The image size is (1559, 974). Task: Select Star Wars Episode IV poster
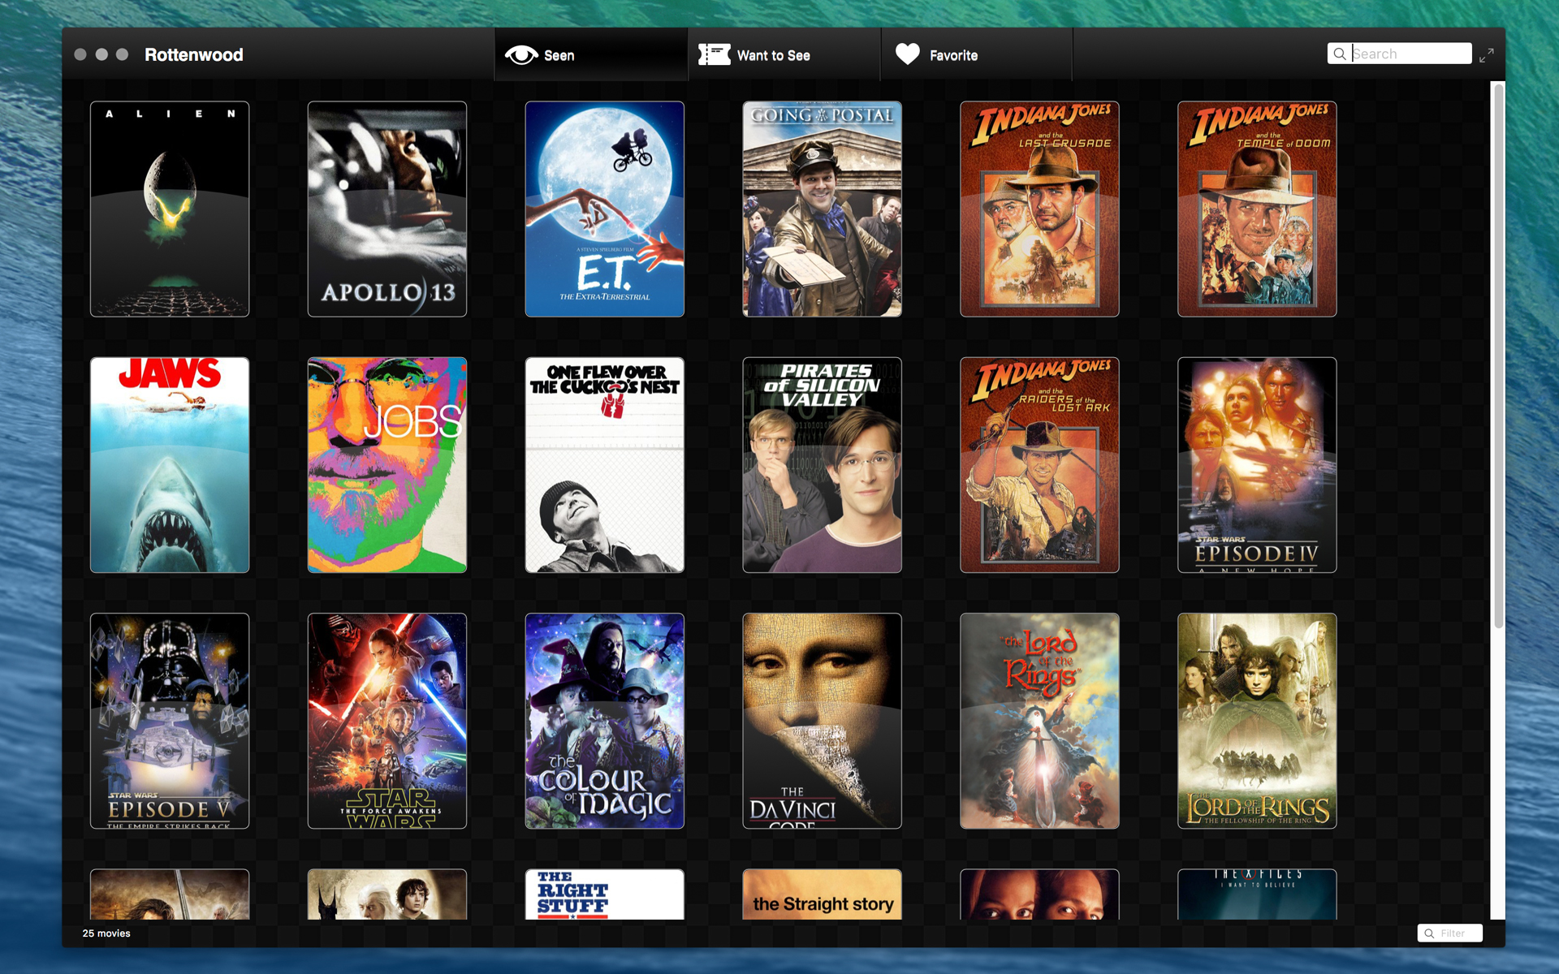click(x=1258, y=465)
